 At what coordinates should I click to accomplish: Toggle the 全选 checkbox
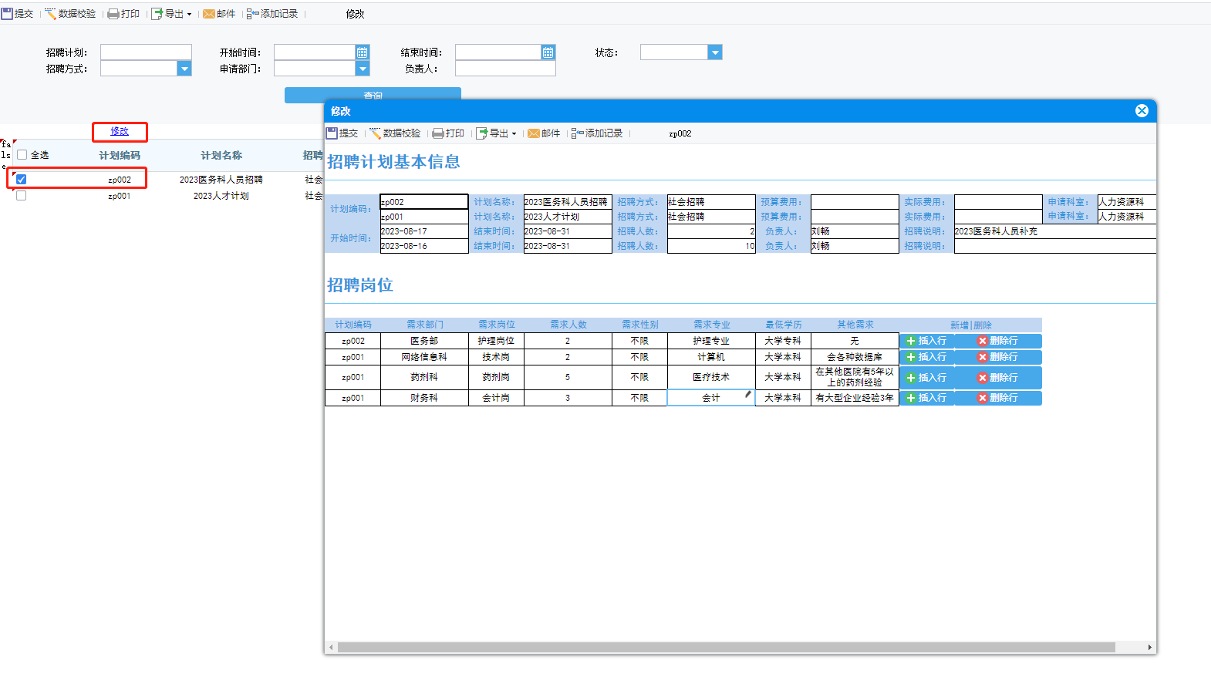coord(22,155)
